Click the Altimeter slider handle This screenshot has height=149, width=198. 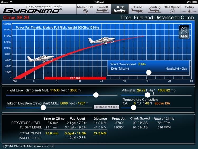point(148,95)
